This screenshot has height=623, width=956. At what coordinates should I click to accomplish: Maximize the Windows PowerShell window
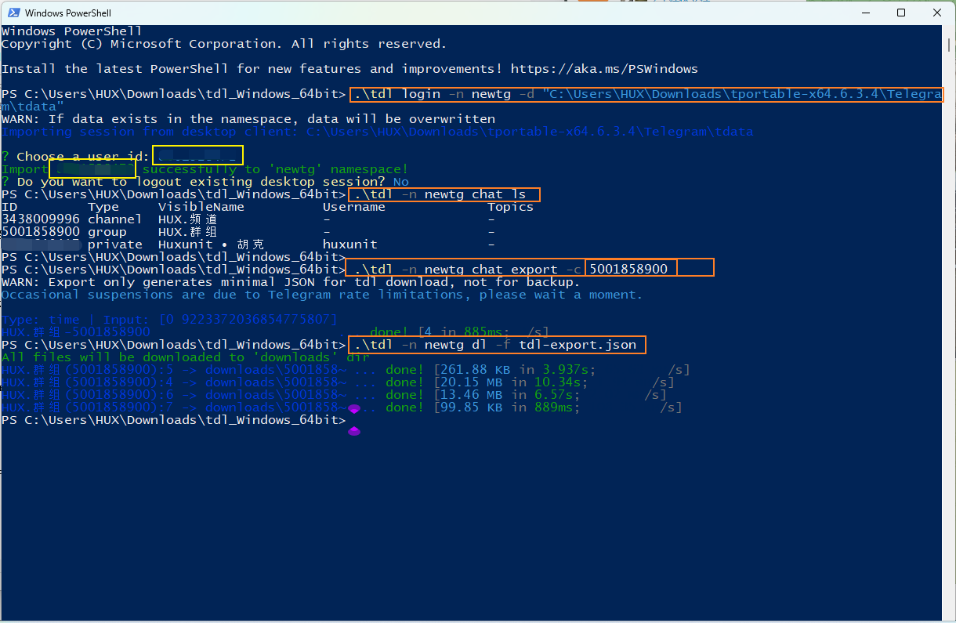(901, 13)
